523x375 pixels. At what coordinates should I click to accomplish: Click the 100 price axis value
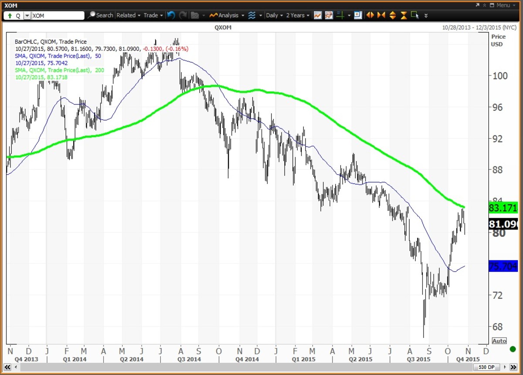pyautogui.click(x=499, y=76)
